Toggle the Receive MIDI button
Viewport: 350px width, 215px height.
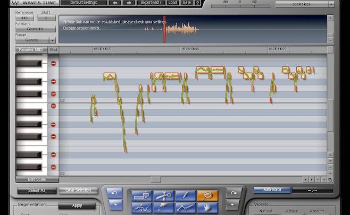[x=31, y=49]
